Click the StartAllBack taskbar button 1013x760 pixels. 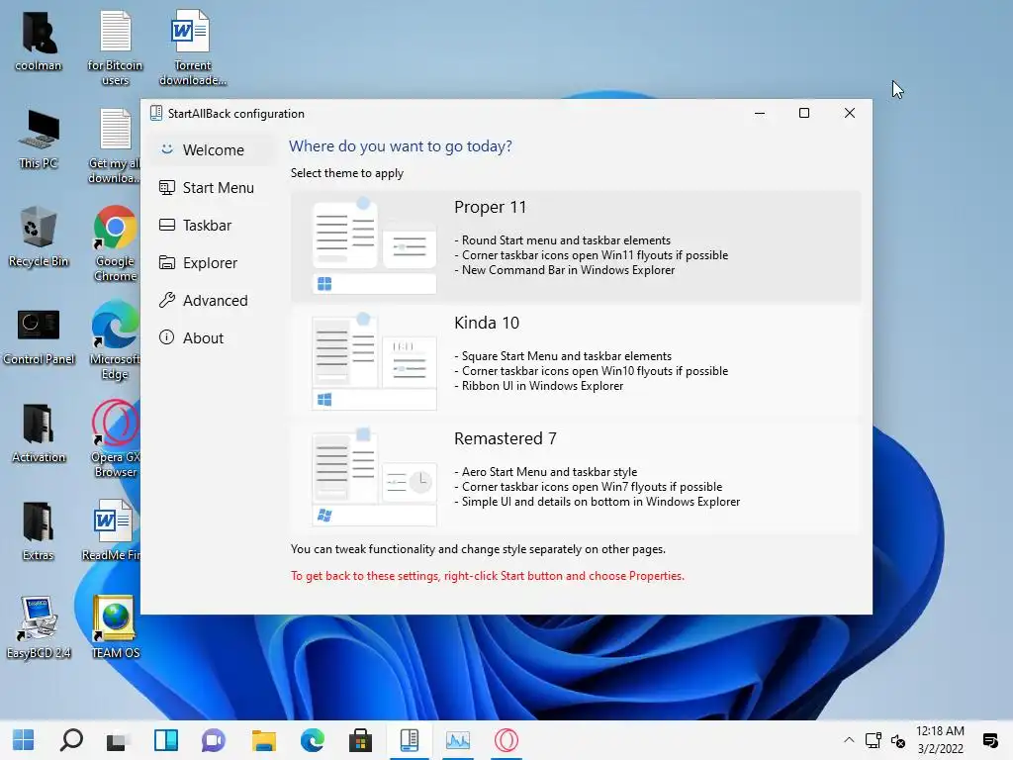409,740
